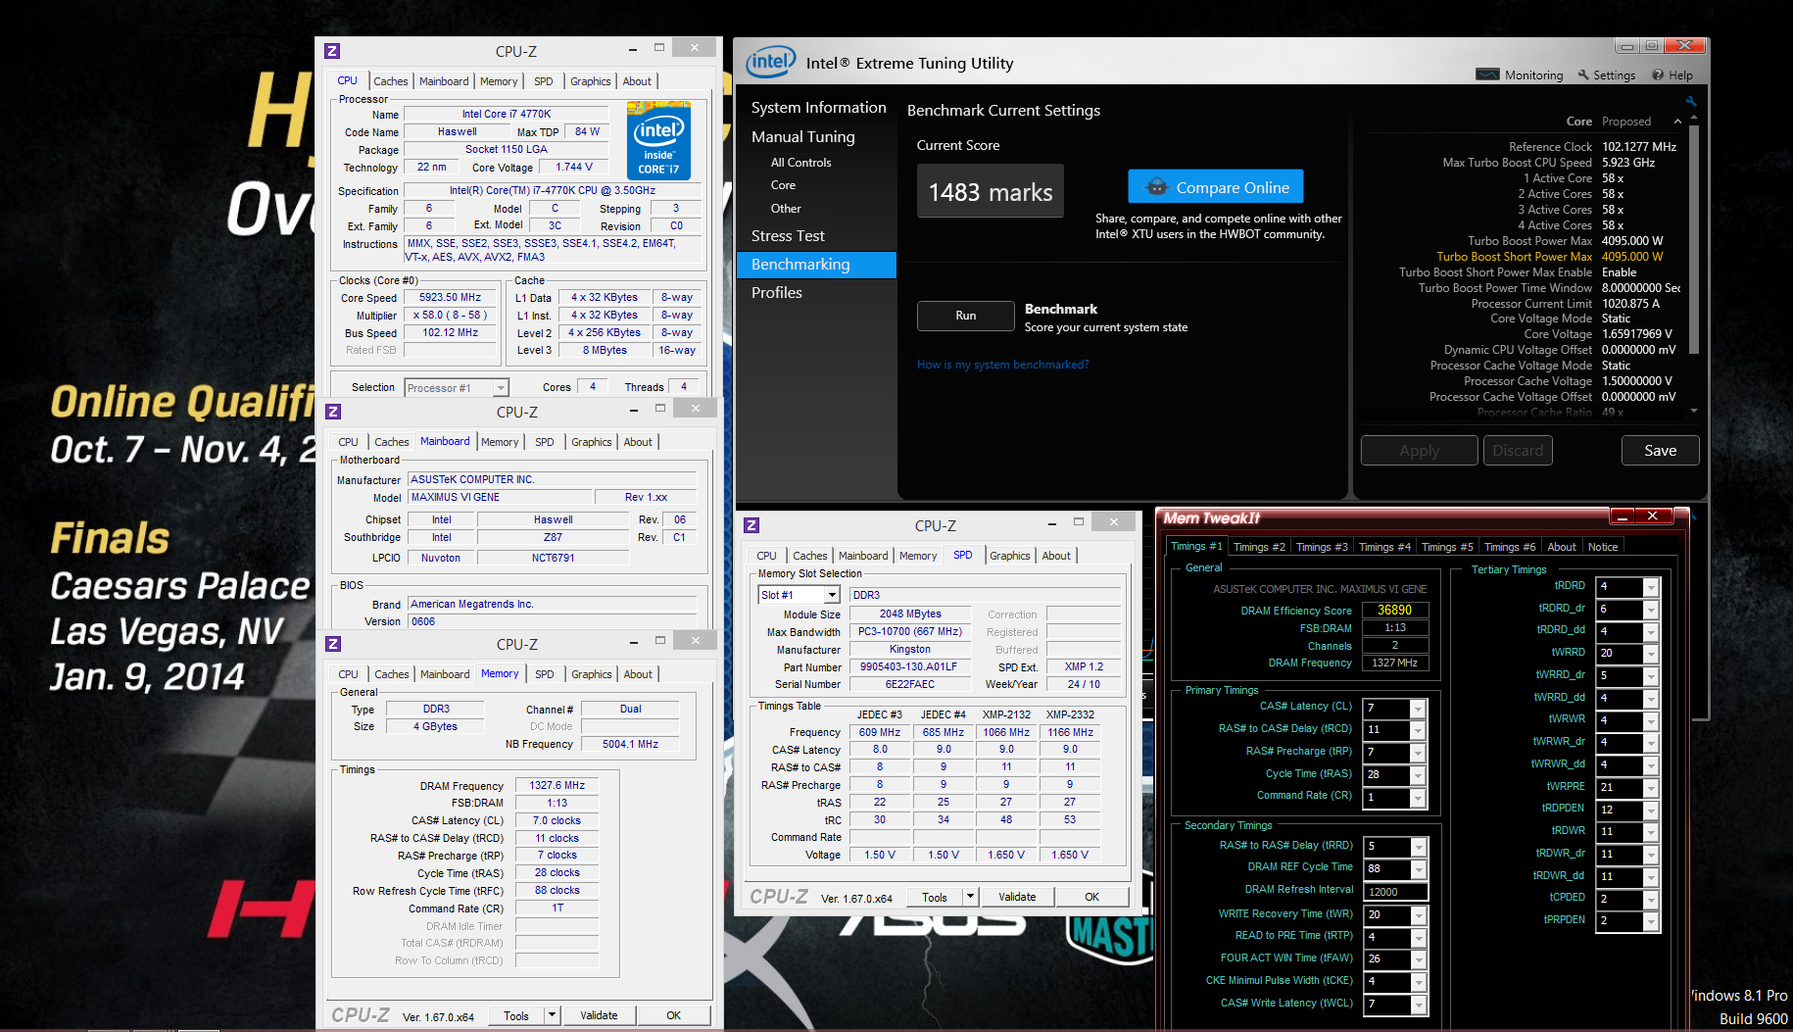
Task: Open 'How is my system benchmarked?' link
Action: (1002, 365)
